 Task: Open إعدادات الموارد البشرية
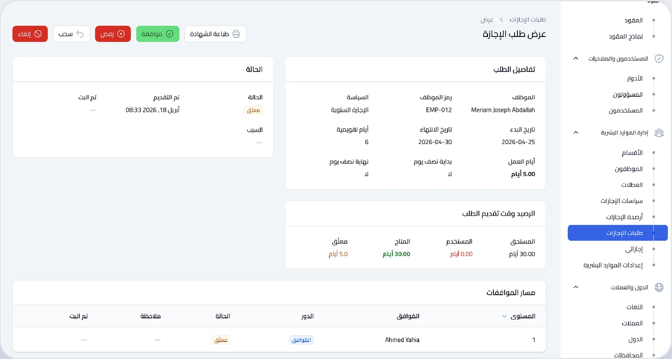(x=613, y=265)
